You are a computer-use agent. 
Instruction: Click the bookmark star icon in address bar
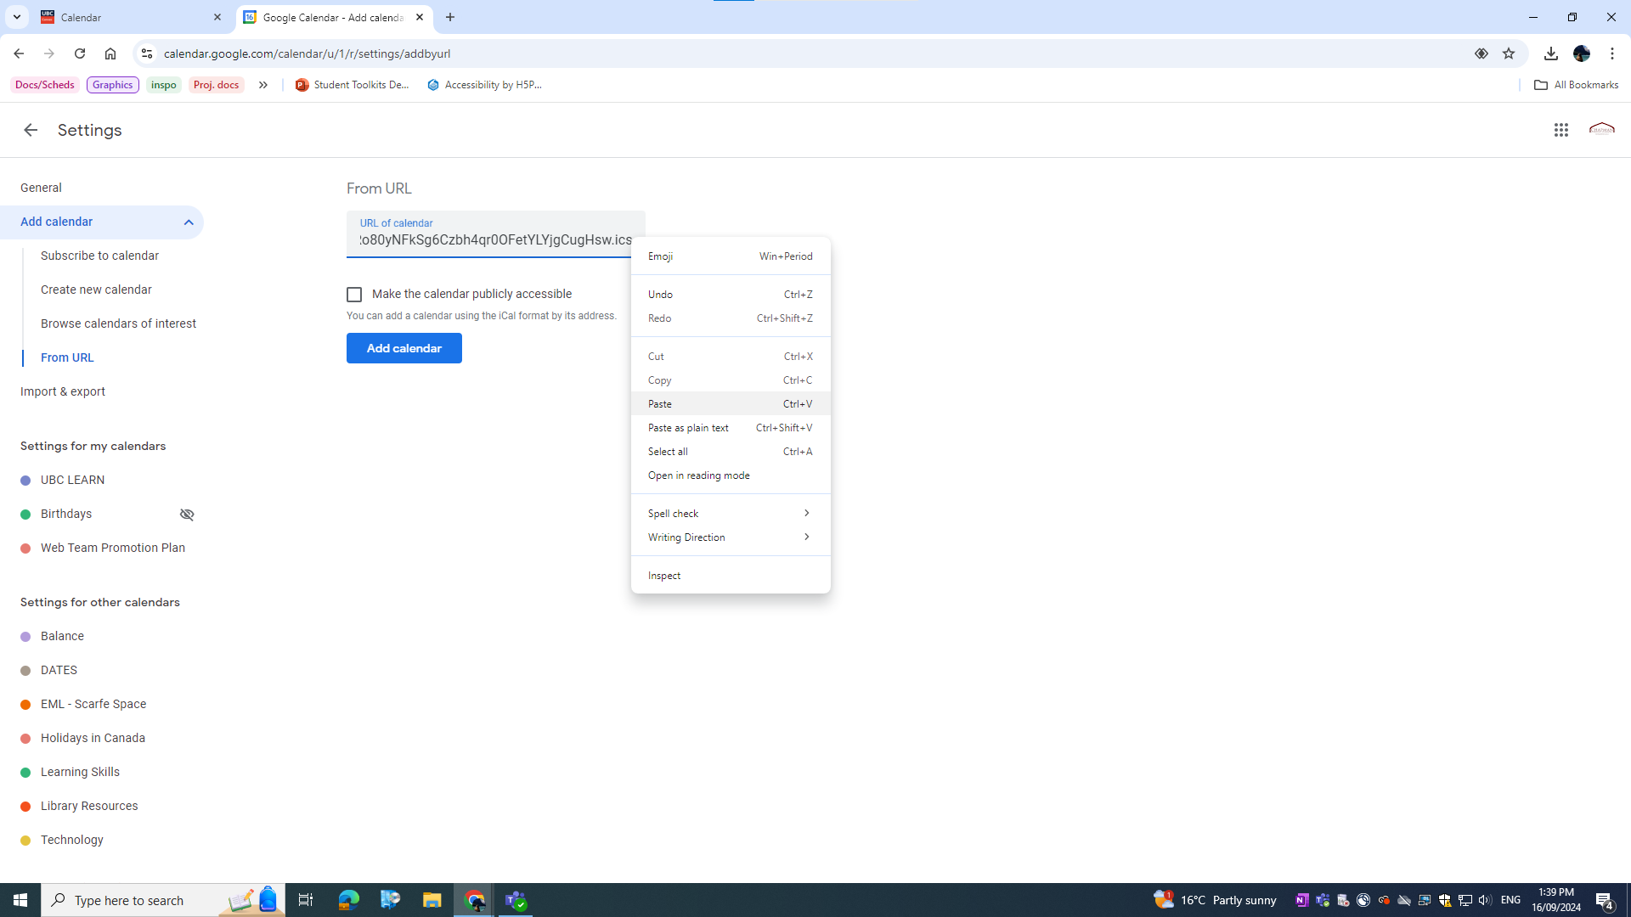1508,53
